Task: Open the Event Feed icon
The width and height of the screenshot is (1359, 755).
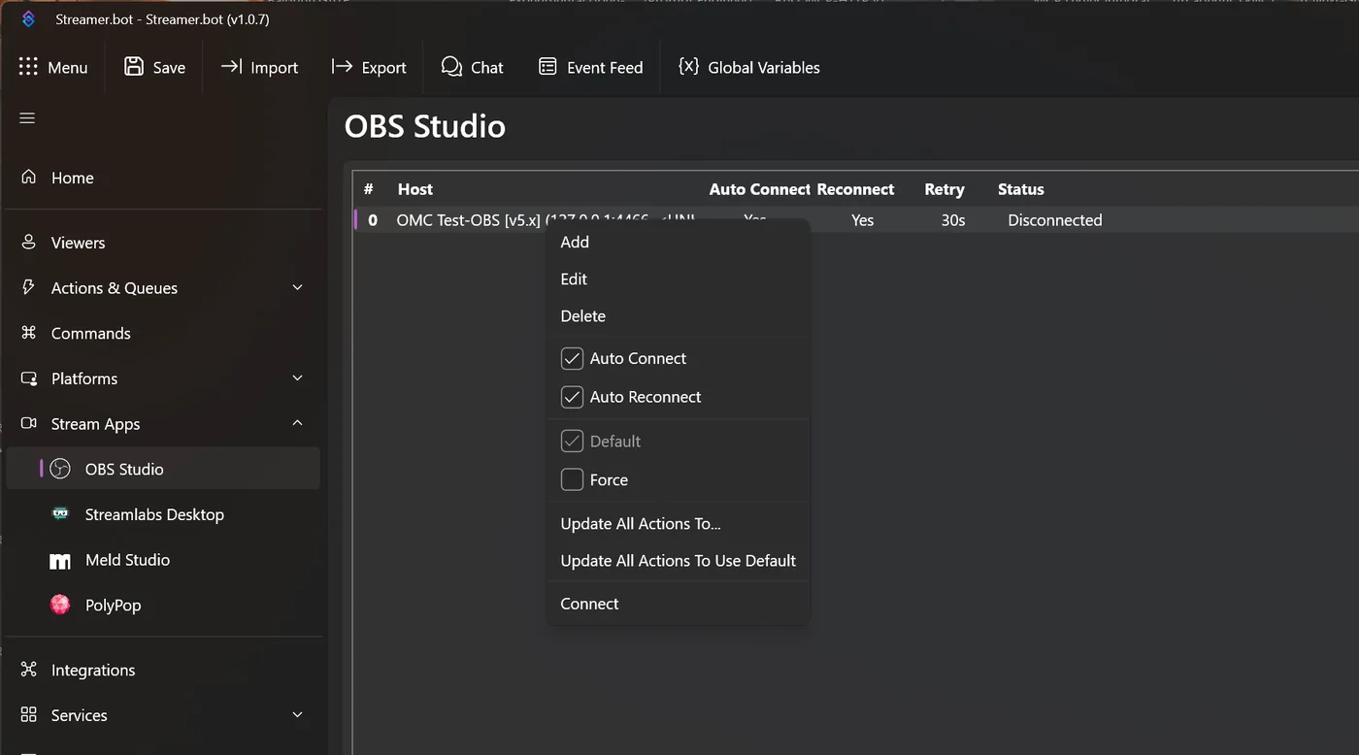Action: point(547,67)
